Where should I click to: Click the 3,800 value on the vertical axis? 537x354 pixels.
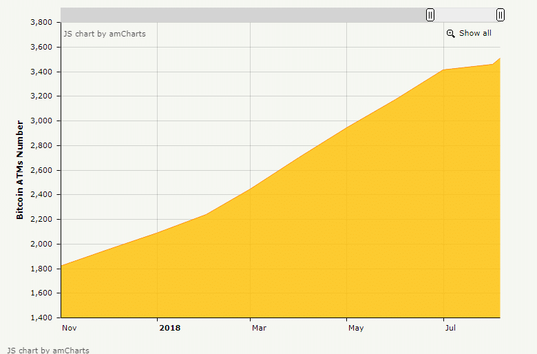click(41, 22)
